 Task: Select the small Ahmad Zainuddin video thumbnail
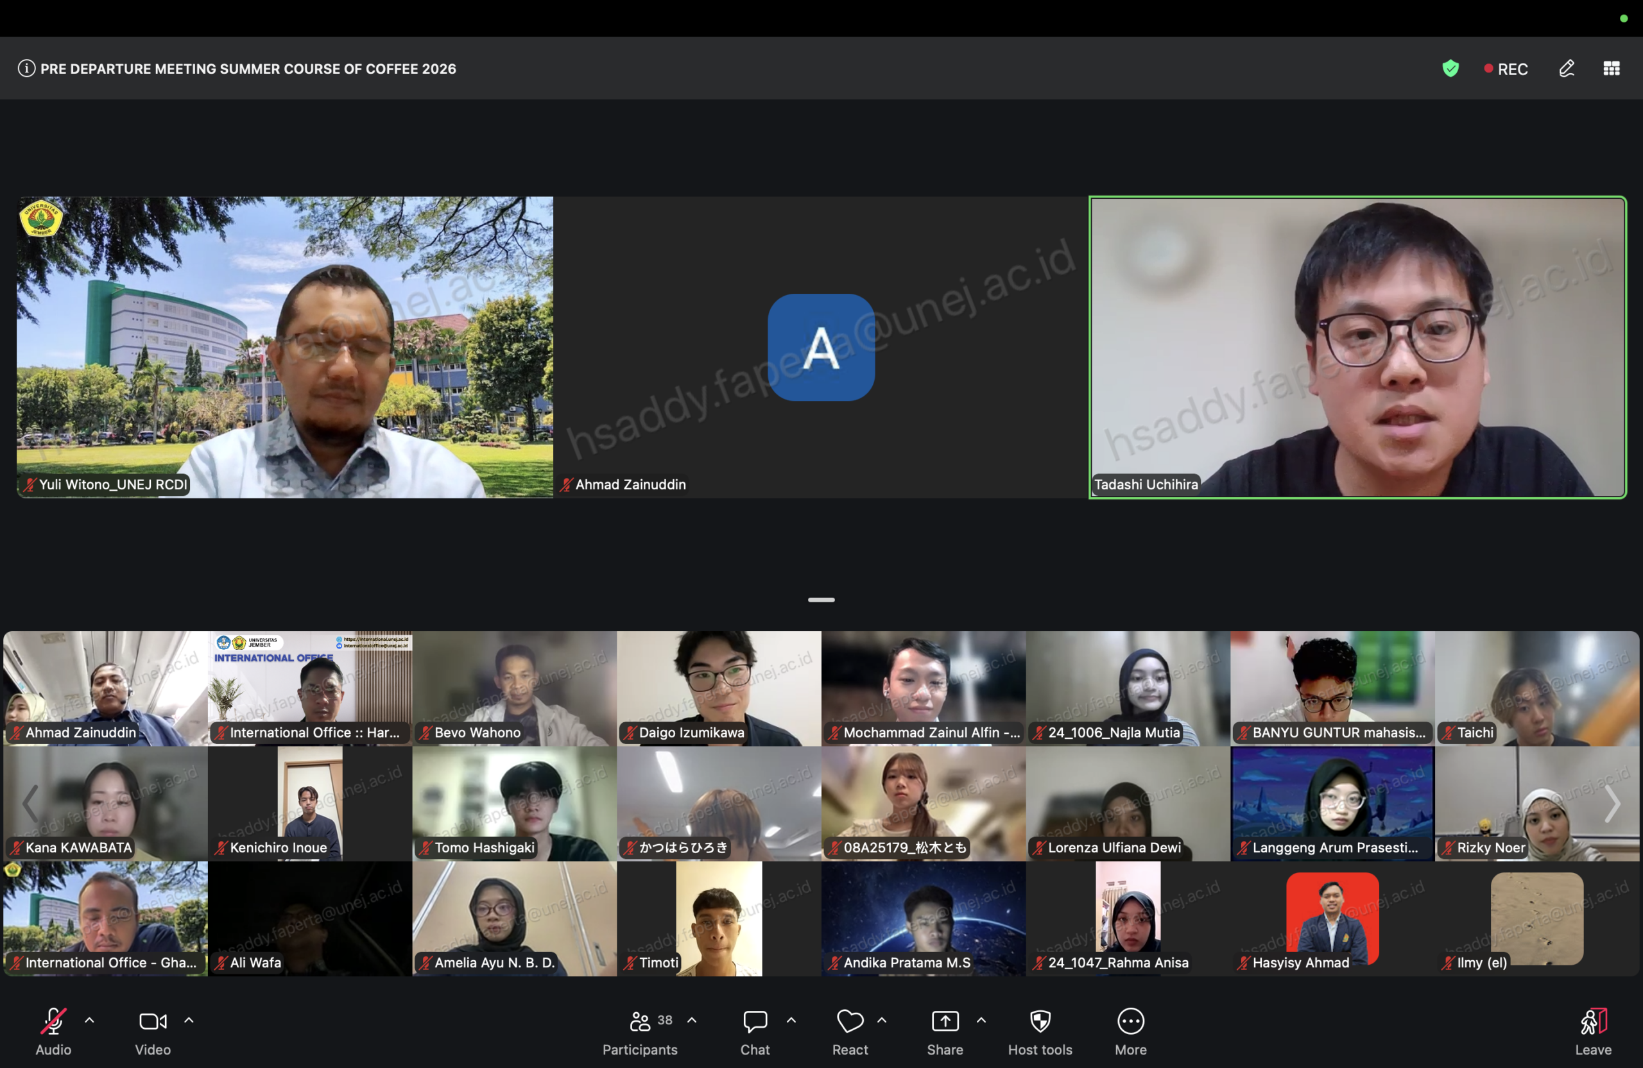106,688
